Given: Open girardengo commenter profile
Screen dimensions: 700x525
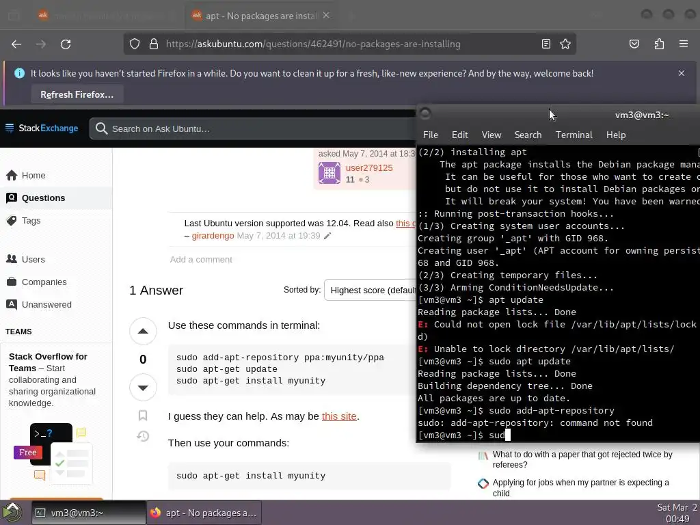Looking at the screenshot, I should 213,236.
